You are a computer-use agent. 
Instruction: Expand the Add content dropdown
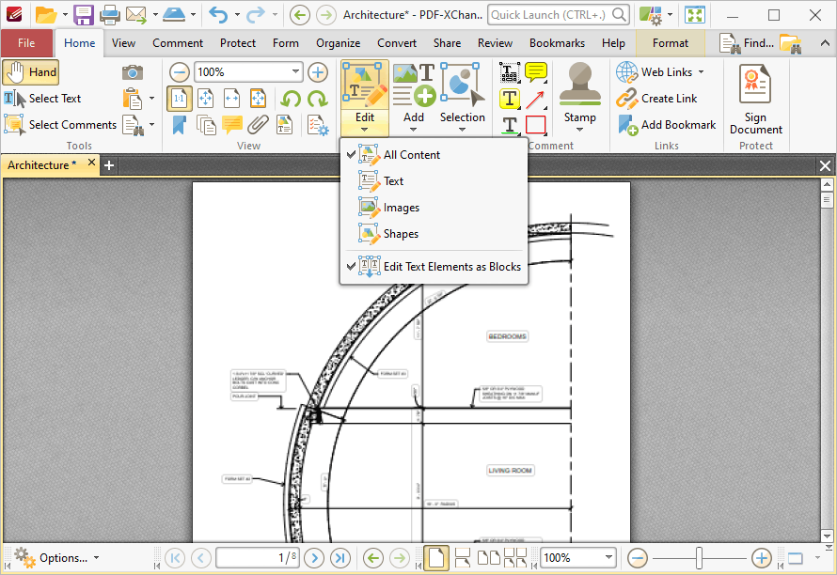tap(414, 130)
